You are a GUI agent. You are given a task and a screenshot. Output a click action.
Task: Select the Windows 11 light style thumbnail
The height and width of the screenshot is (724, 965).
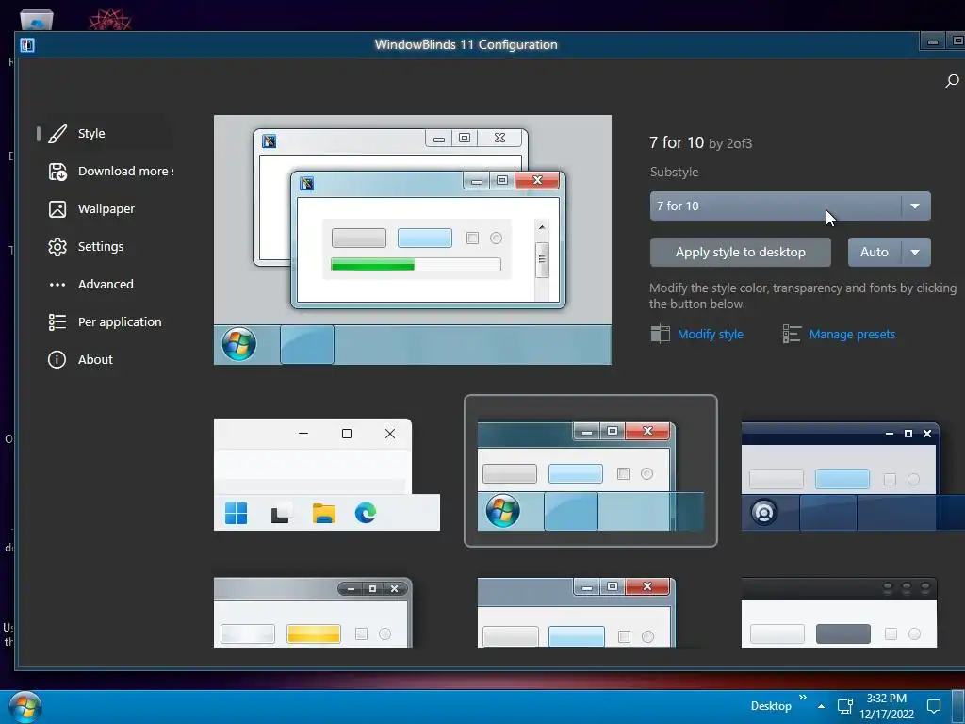pos(327,474)
